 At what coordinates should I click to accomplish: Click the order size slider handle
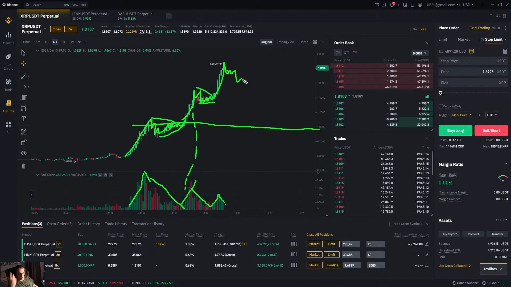click(x=440, y=93)
